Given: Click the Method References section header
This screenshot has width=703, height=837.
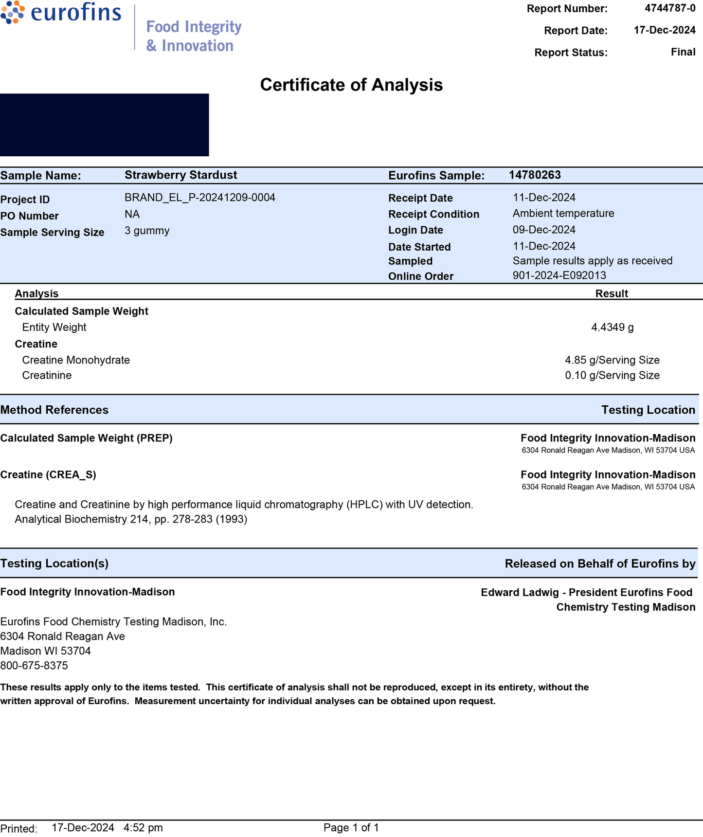Looking at the screenshot, I should (54, 410).
